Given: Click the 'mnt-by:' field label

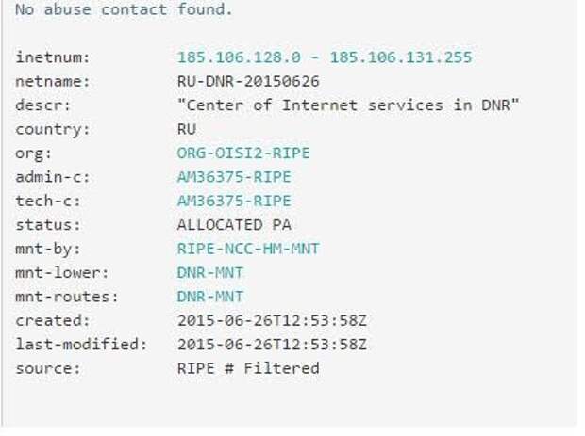Looking at the screenshot, I should 48,249.
